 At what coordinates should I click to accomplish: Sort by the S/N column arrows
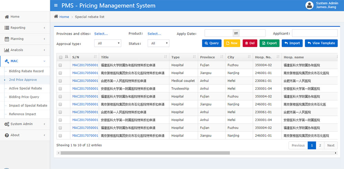[95, 57]
